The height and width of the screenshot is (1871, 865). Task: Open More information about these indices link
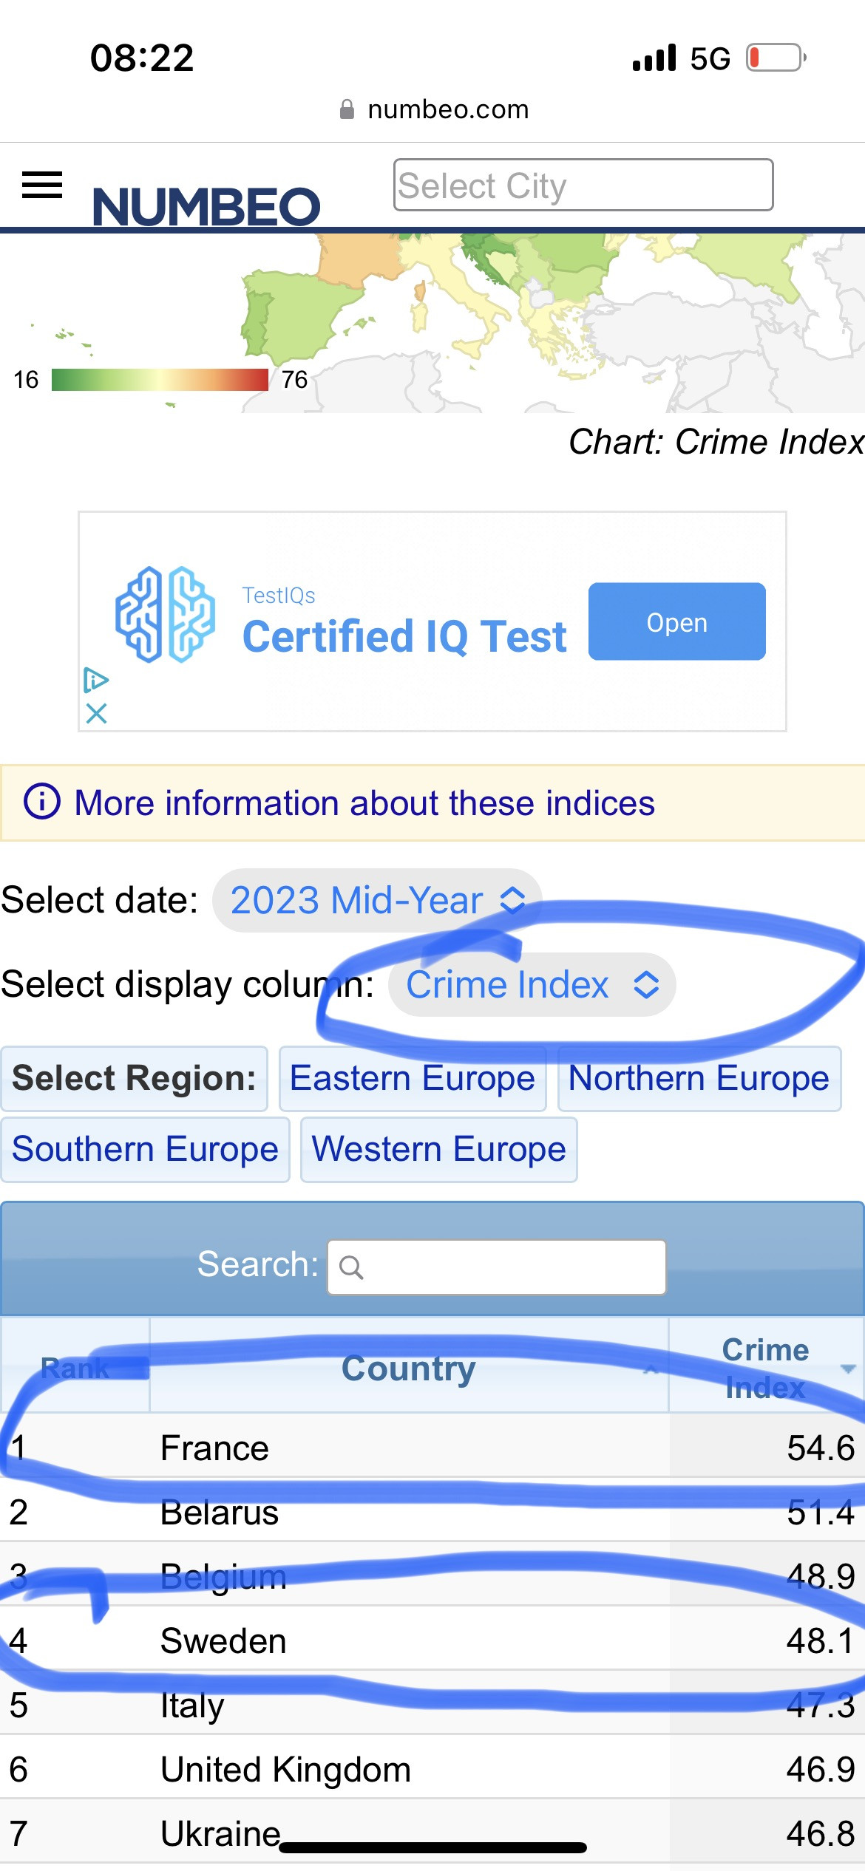[x=364, y=803]
